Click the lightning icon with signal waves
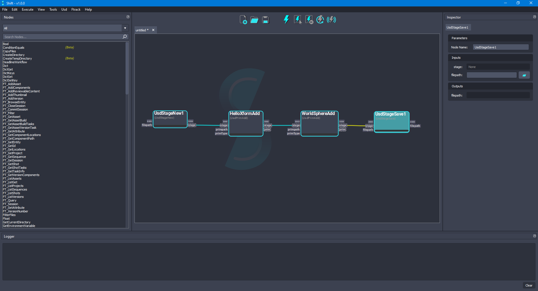The height and width of the screenshot is (291, 538). (x=331, y=20)
